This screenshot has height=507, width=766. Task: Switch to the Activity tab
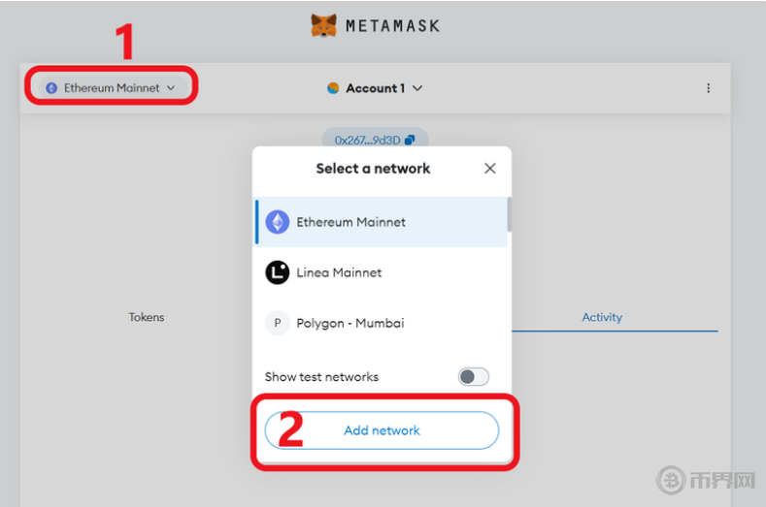[602, 317]
